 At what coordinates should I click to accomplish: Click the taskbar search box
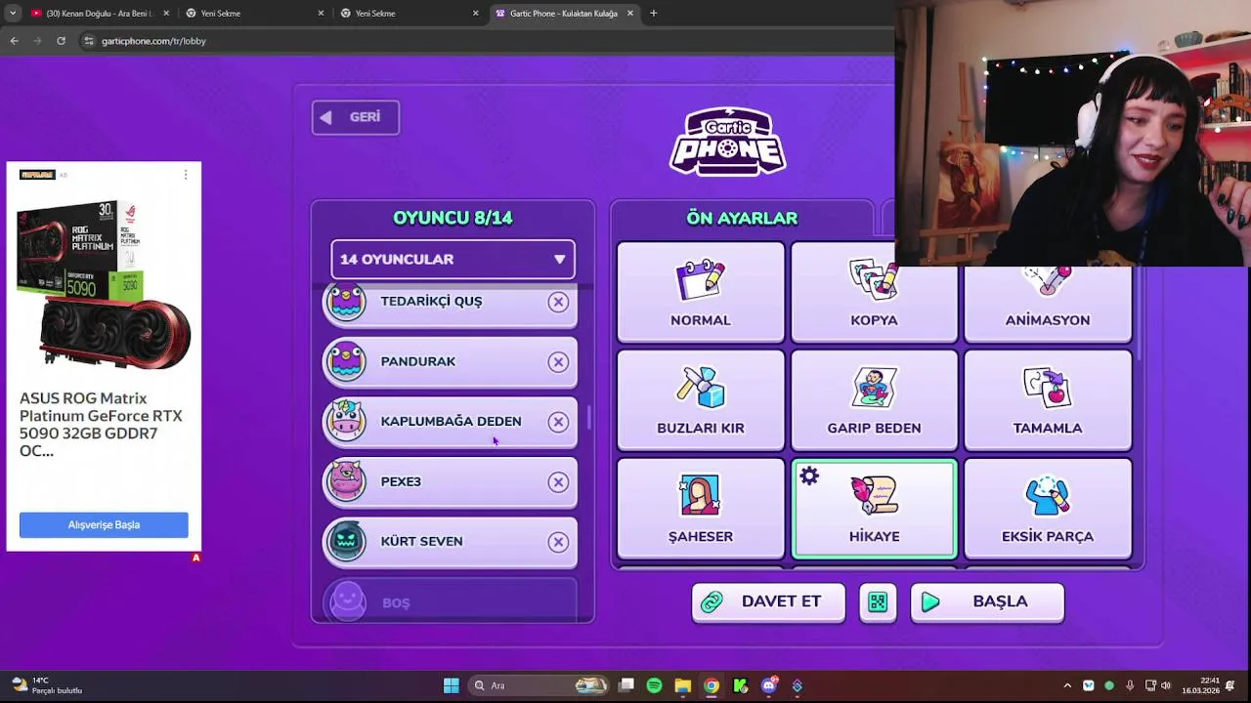[539, 685]
